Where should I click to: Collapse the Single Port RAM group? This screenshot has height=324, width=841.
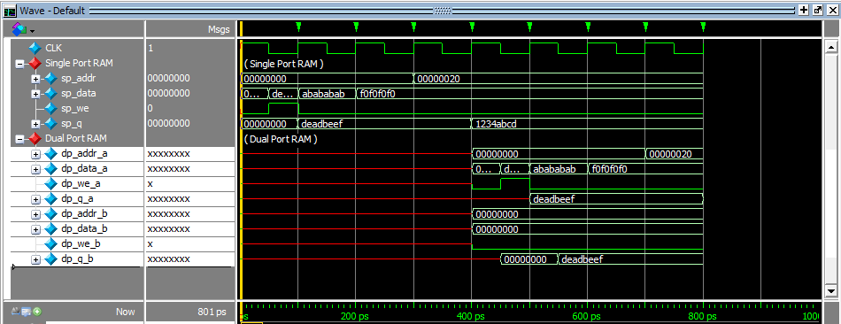19,64
